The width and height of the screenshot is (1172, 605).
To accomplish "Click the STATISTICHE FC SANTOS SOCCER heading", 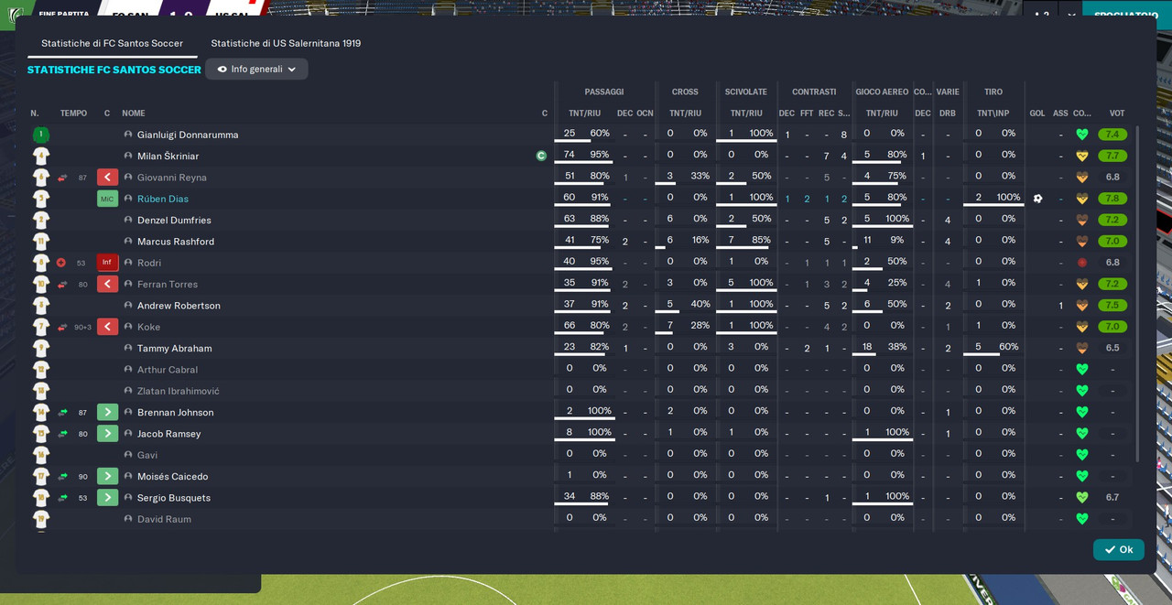I will 114,70.
